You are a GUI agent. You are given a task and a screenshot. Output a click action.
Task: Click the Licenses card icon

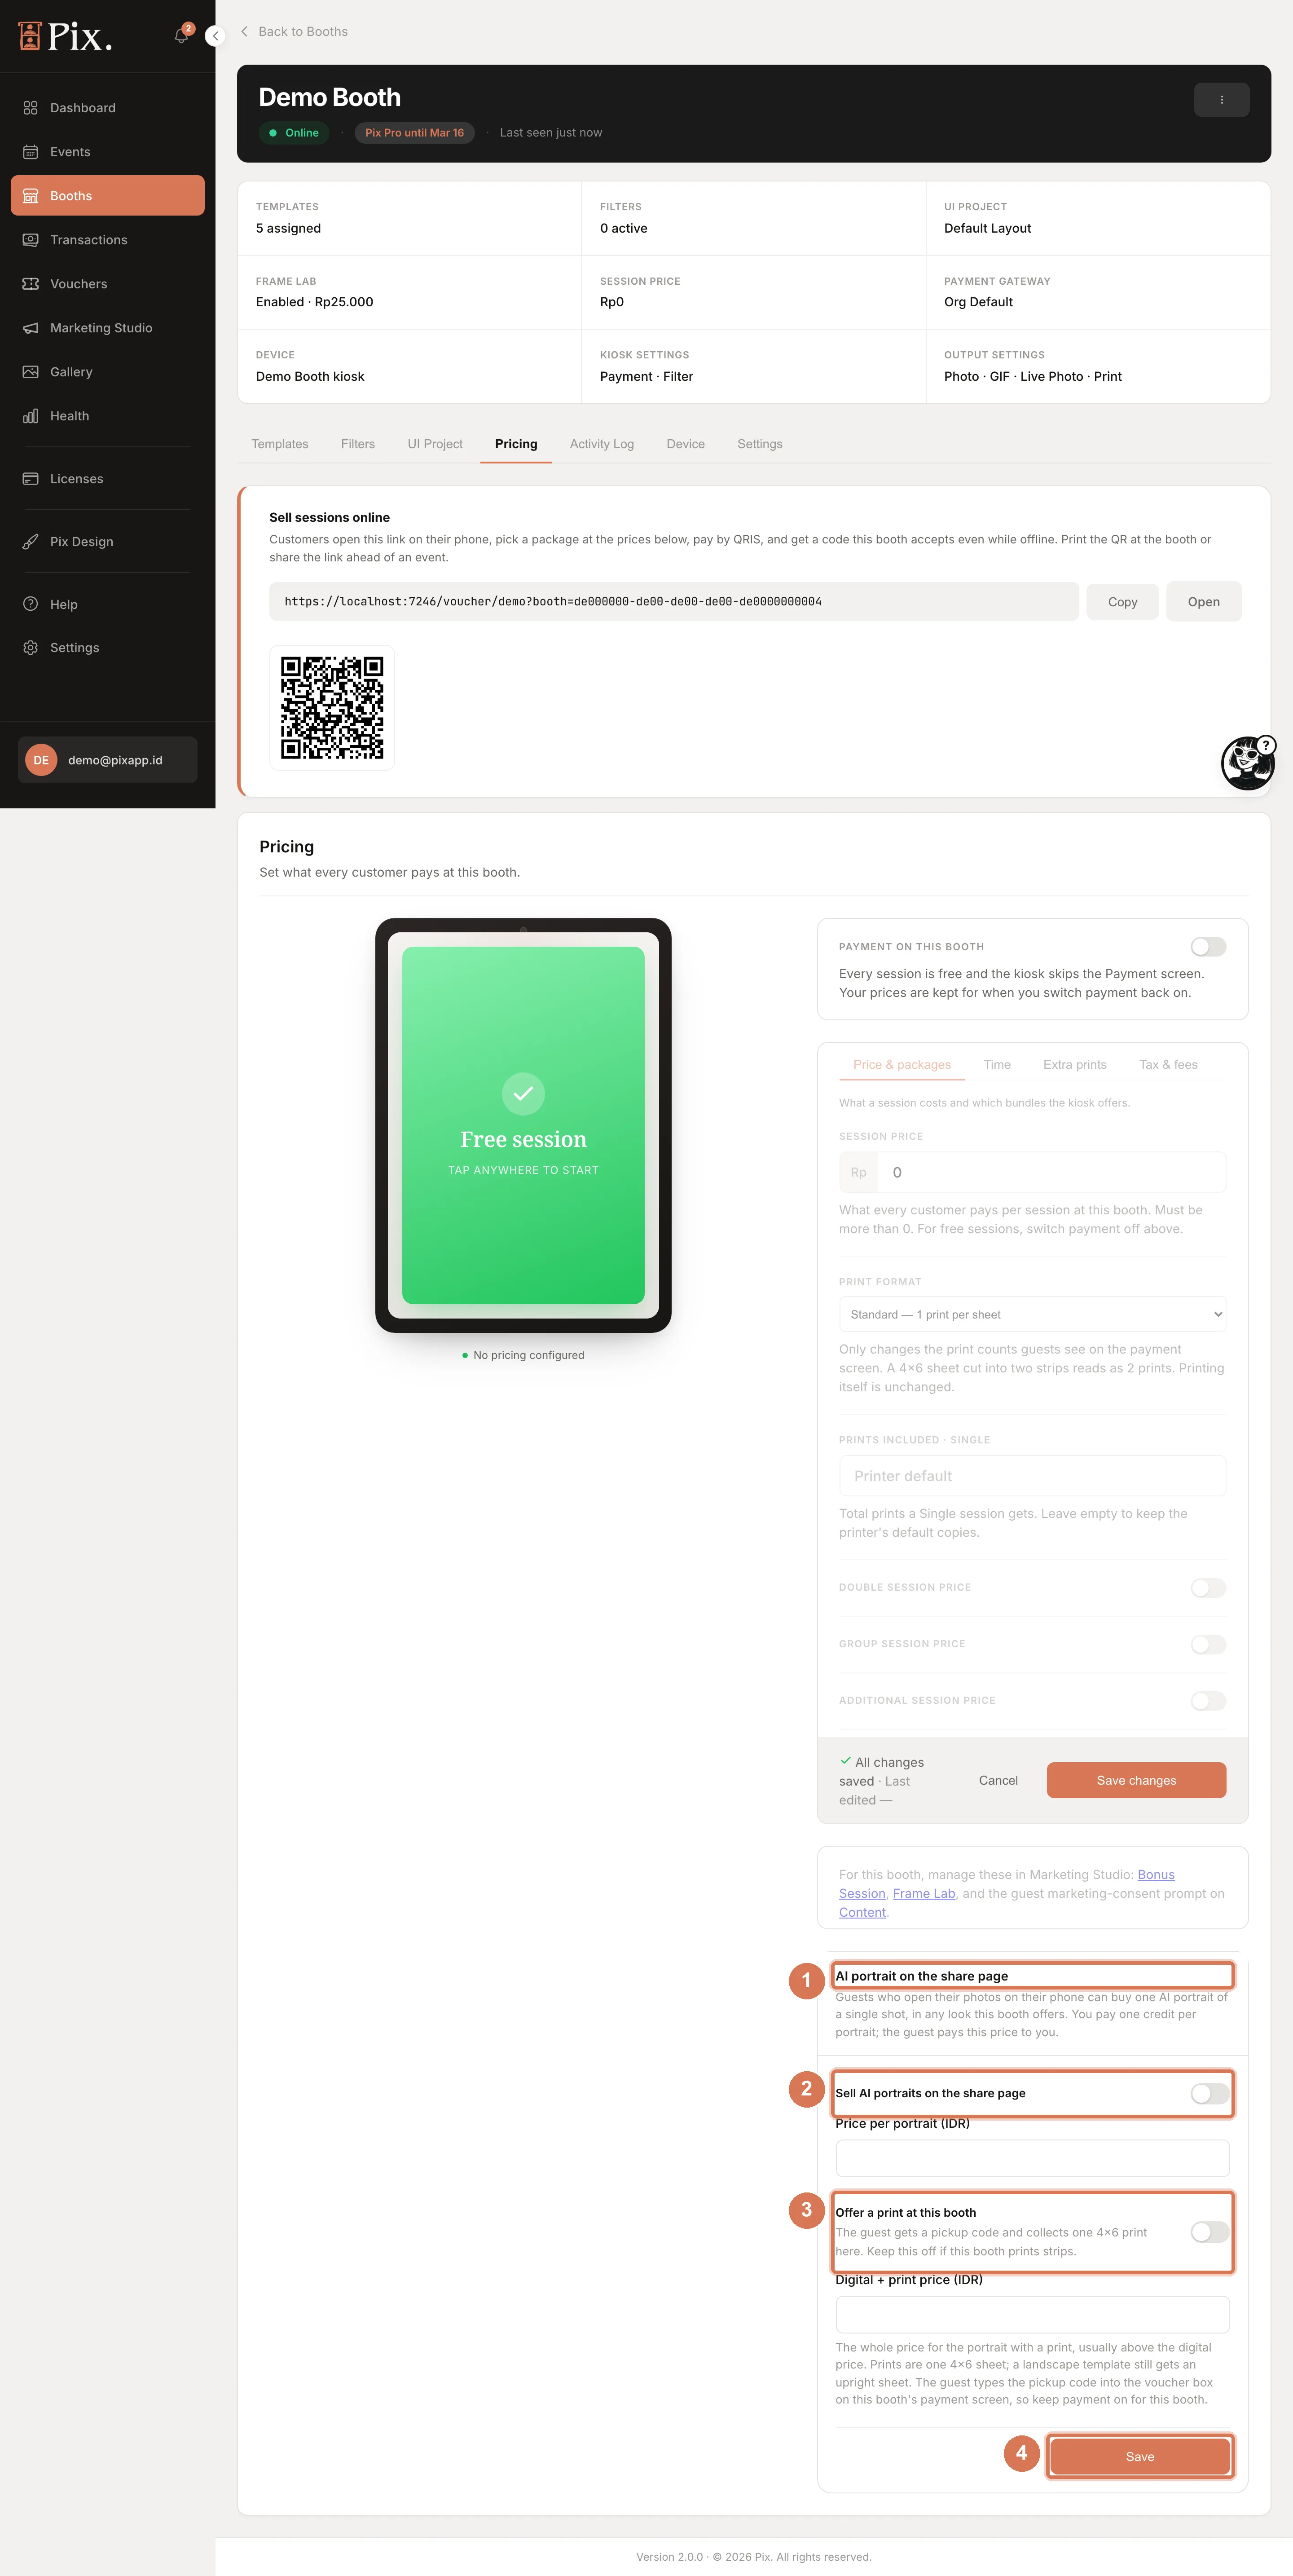pyautogui.click(x=31, y=479)
